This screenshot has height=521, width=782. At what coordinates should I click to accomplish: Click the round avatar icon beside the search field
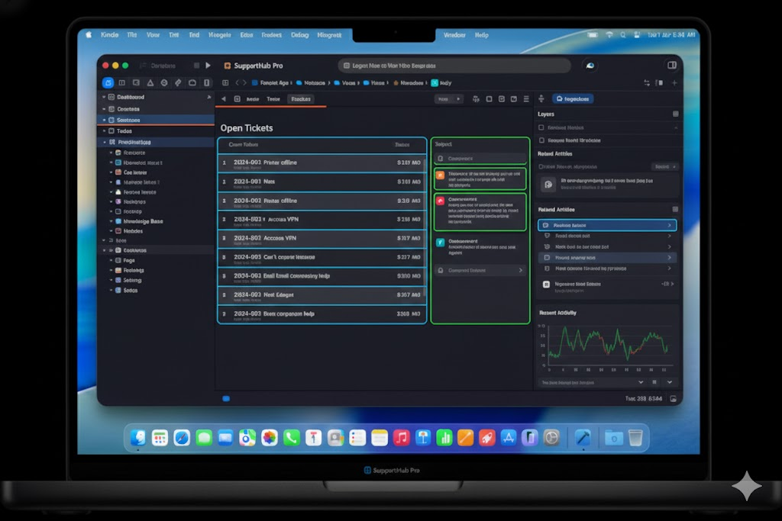(x=590, y=66)
